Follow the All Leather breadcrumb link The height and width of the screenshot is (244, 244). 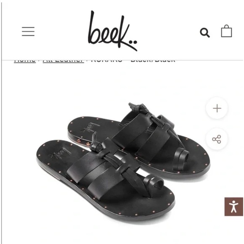[64, 61]
